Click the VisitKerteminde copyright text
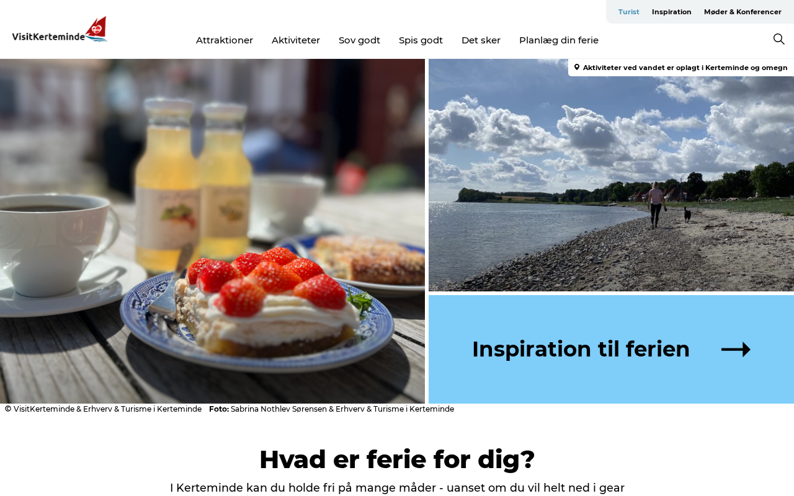Image resolution: width=794 pixels, height=496 pixels. pos(103,409)
